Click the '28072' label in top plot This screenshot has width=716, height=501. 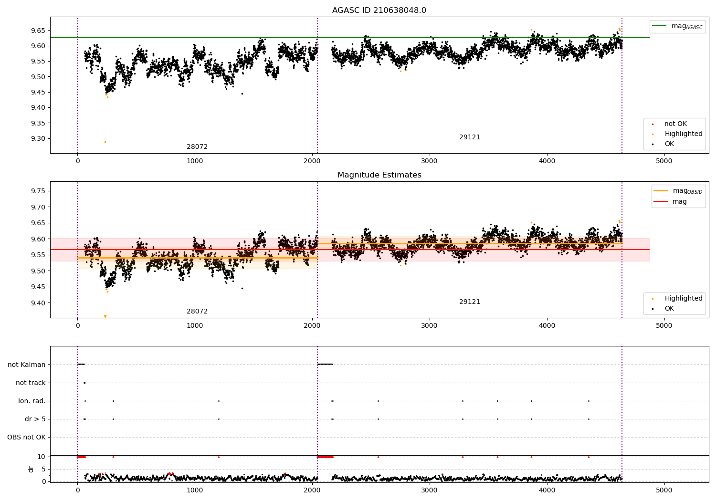pos(197,147)
